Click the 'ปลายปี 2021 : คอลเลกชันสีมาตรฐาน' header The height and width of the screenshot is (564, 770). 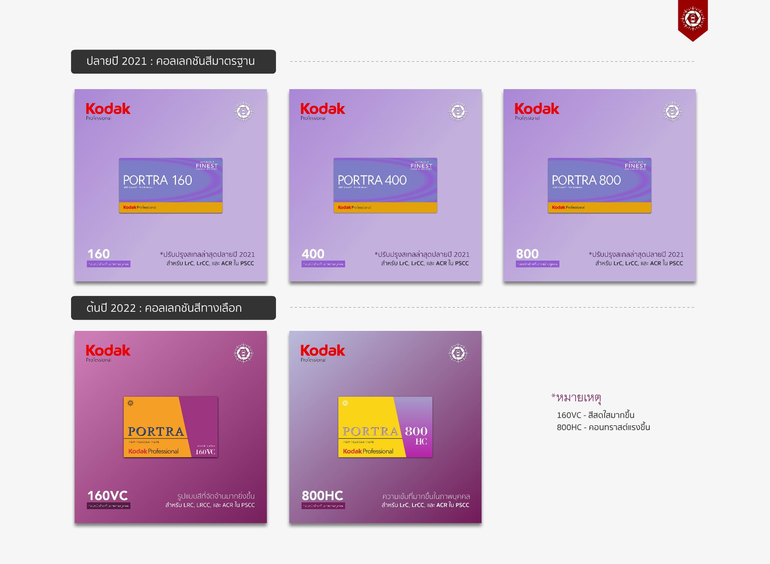(x=173, y=62)
